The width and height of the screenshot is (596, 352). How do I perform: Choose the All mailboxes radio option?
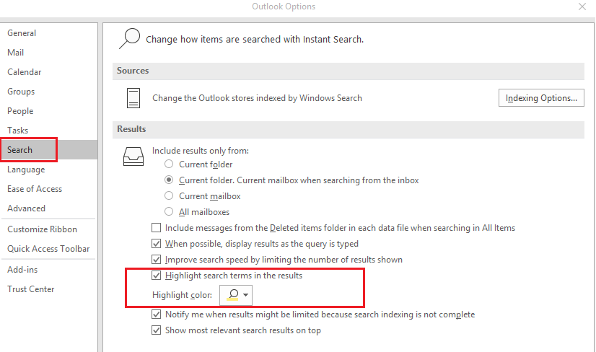click(x=169, y=212)
